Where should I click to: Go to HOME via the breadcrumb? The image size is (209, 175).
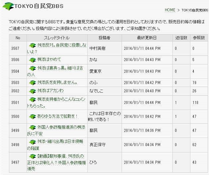(x=169, y=10)
